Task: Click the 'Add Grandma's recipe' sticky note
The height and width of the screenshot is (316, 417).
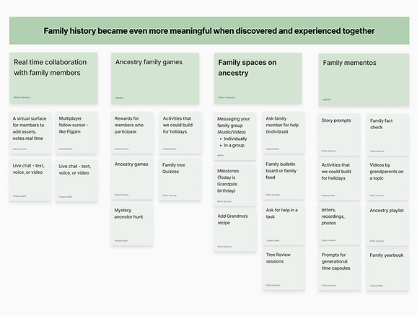Action: point(235,230)
